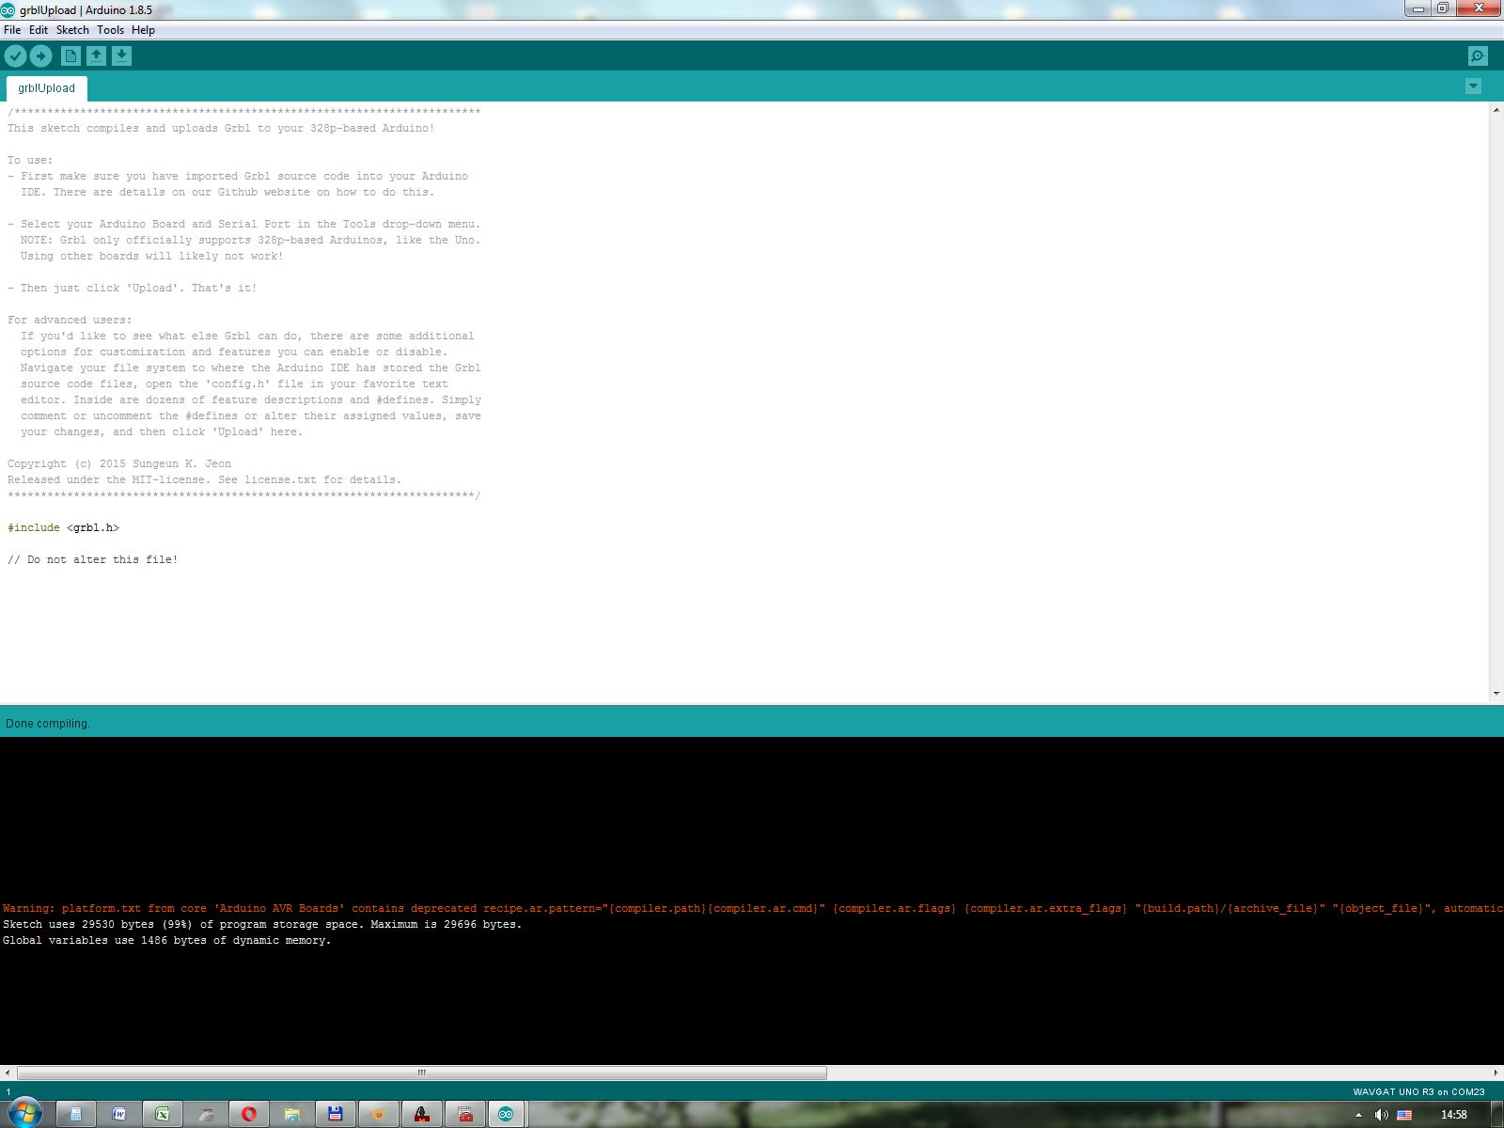1504x1128 pixels.
Task: Launch Opera browser from the taskbar
Action: coord(249,1115)
